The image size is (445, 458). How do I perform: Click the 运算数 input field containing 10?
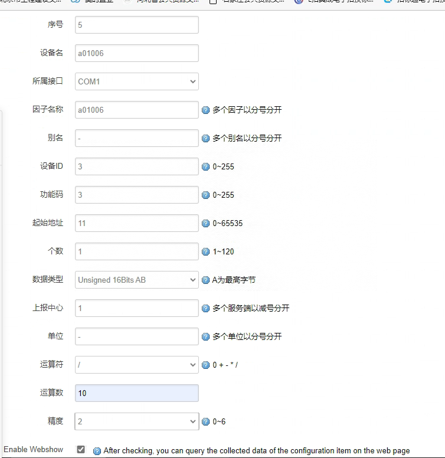[x=137, y=393]
